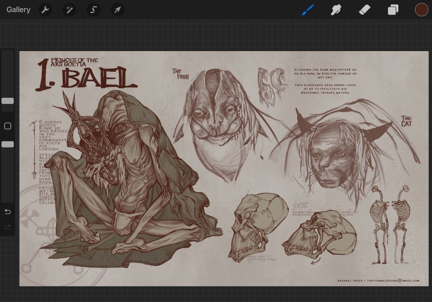This screenshot has width=432, height=302.
Task: Open the Adjustments magic wand menu
Action: click(x=69, y=10)
